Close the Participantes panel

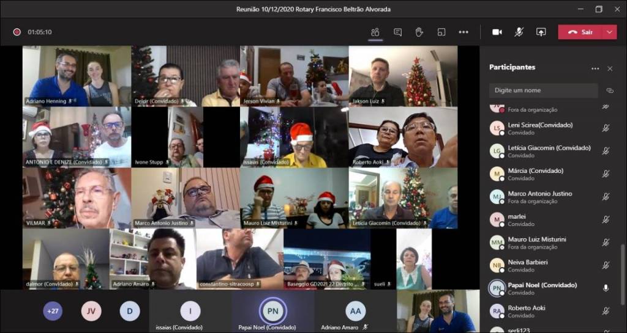(x=609, y=68)
